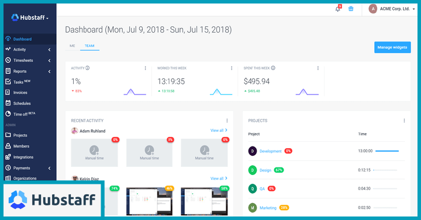
Task: Click the 13:19:35 worked time value
Action: pos(171,82)
